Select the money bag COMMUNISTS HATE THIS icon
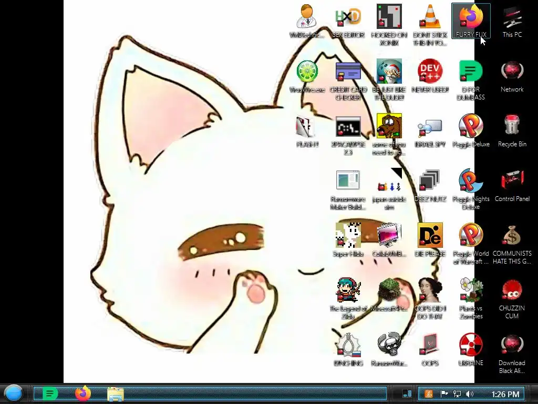The height and width of the screenshot is (404, 538). pyautogui.click(x=512, y=244)
